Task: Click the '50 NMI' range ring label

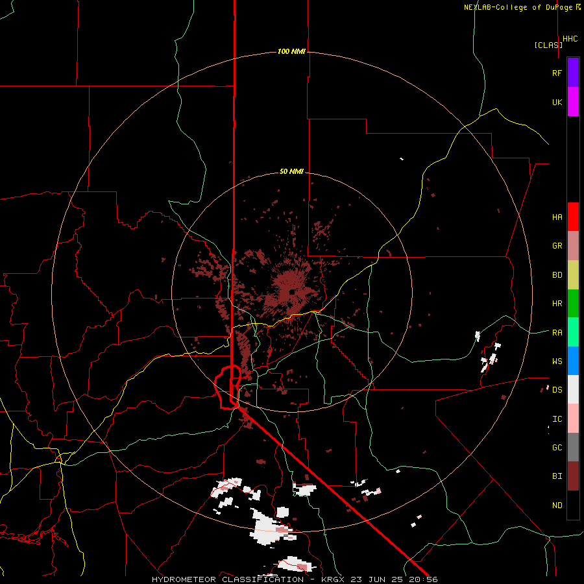Action: tap(291, 171)
